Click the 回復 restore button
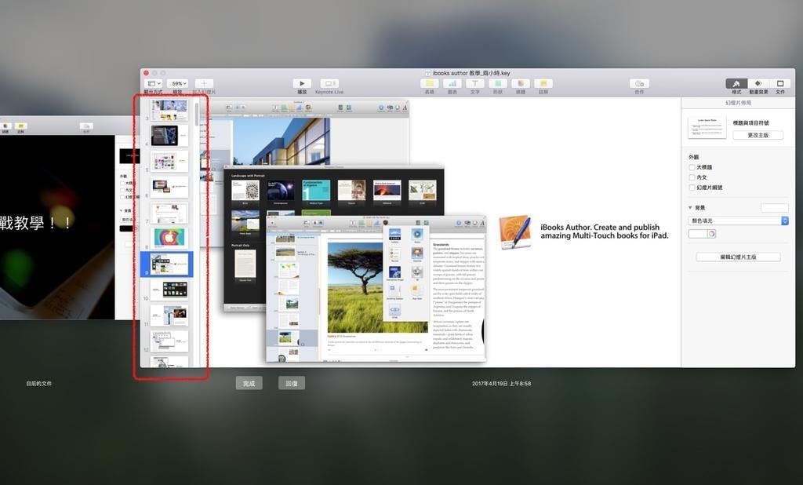The height and width of the screenshot is (485, 803). [292, 383]
